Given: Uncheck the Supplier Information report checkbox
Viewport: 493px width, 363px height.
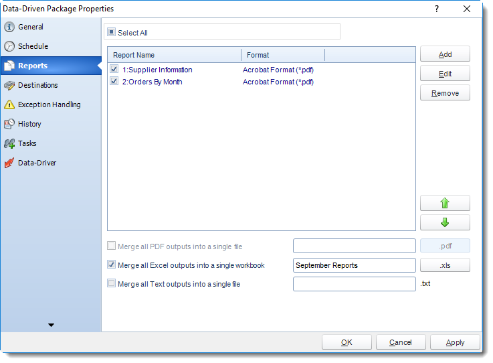Looking at the screenshot, I should pos(114,69).
